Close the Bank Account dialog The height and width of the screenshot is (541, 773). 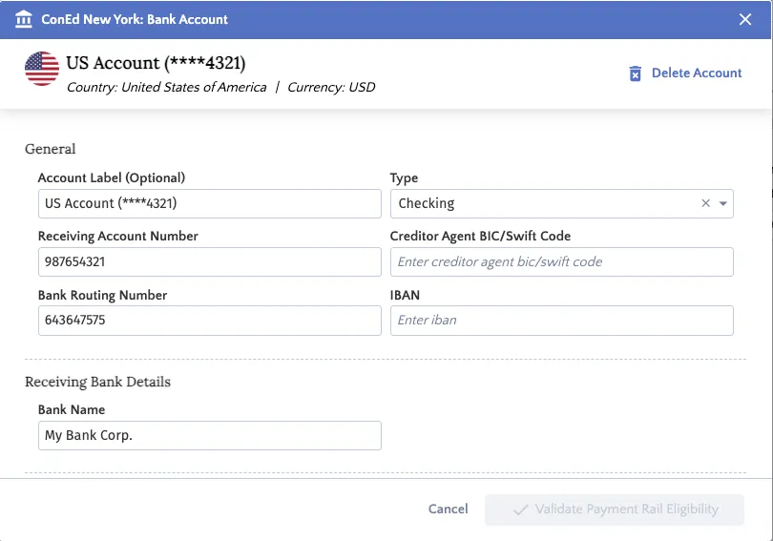click(745, 19)
